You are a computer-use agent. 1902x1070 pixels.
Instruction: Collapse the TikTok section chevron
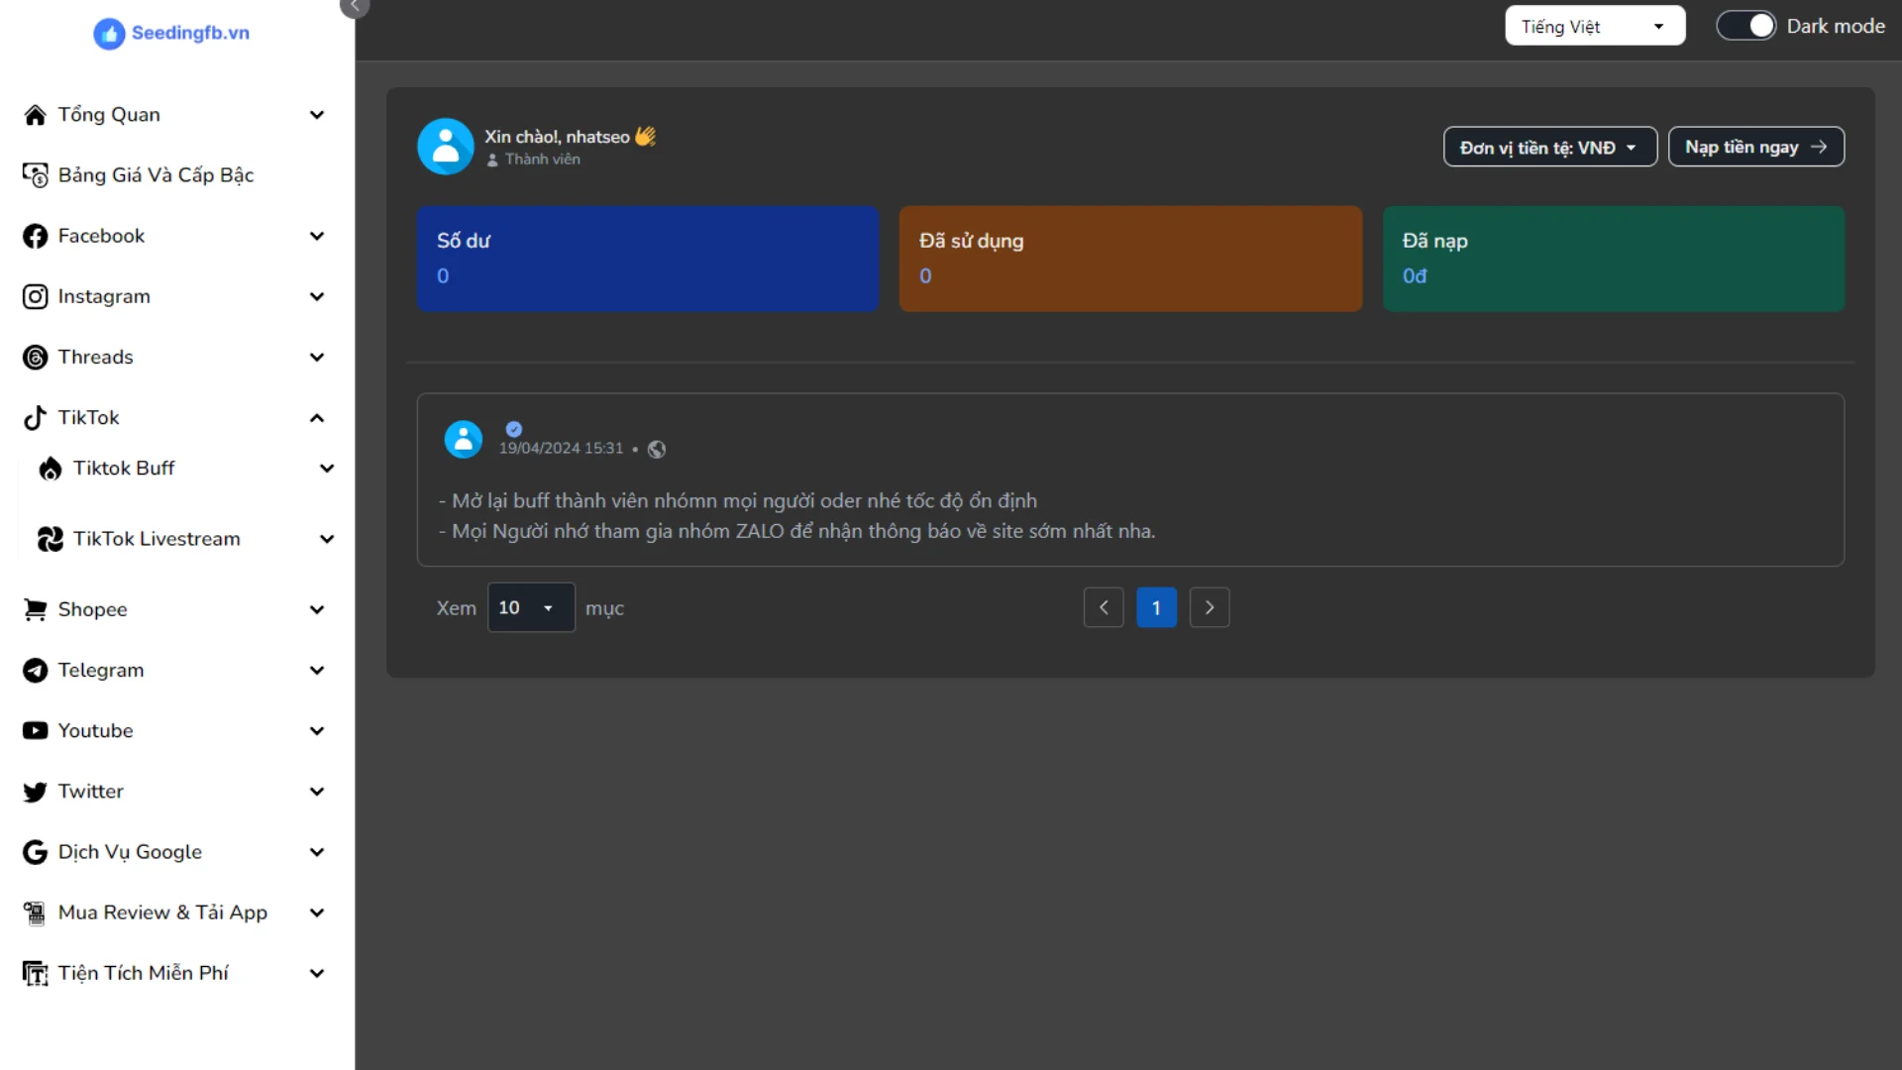click(317, 417)
